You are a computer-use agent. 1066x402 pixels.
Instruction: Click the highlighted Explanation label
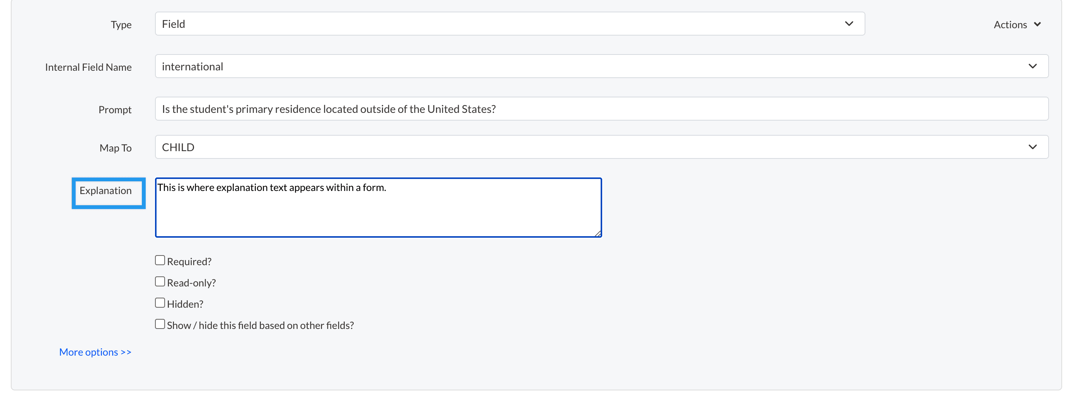tap(106, 191)
